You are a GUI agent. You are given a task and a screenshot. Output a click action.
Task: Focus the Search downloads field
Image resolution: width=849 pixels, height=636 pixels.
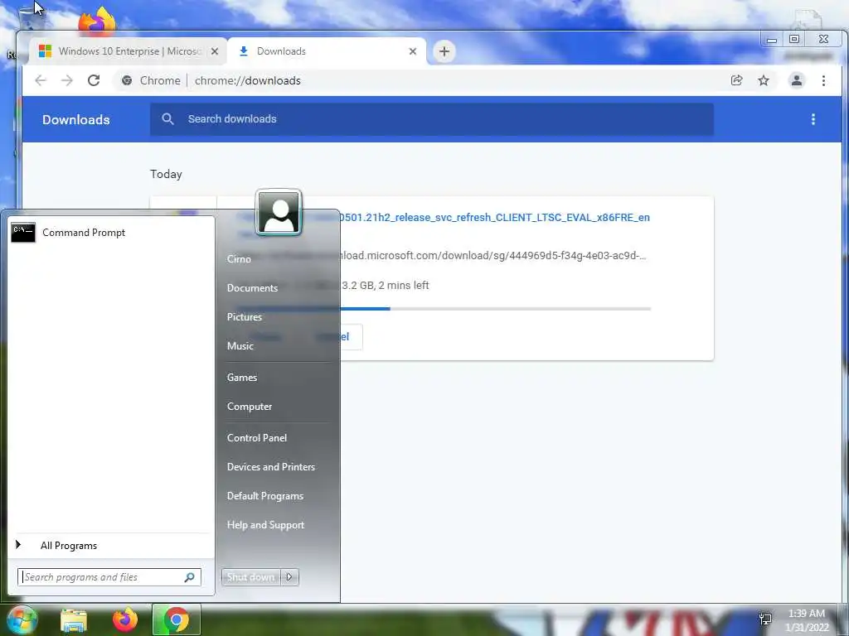[431, 119]
